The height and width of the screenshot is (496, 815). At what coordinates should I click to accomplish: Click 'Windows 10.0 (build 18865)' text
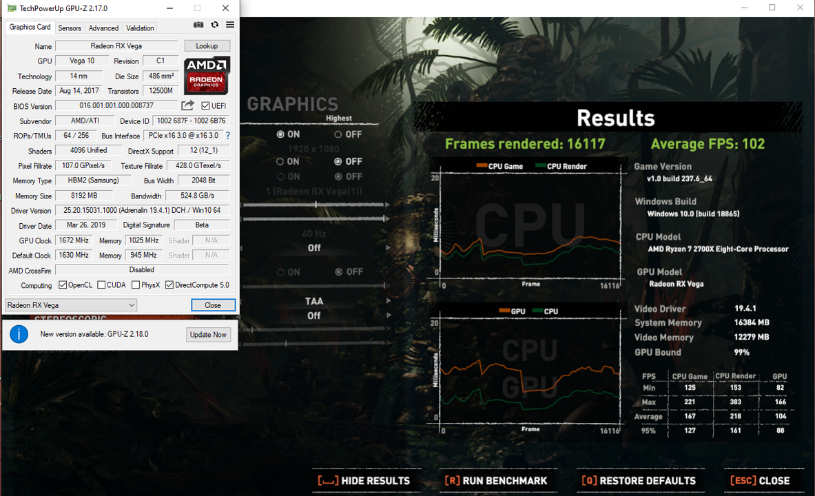click(693, 214)
